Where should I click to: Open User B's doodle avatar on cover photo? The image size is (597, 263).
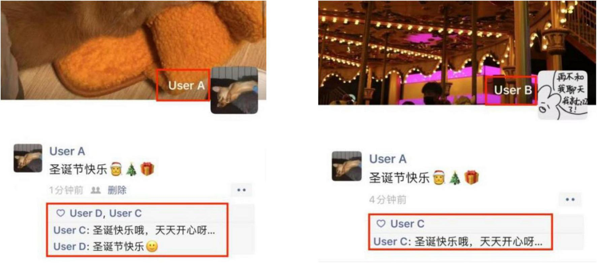point(562,95)
